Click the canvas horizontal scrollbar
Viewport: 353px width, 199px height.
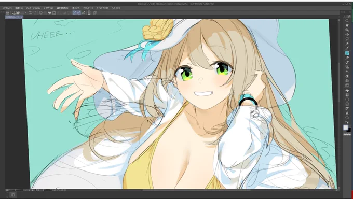[x=197, y=190]
